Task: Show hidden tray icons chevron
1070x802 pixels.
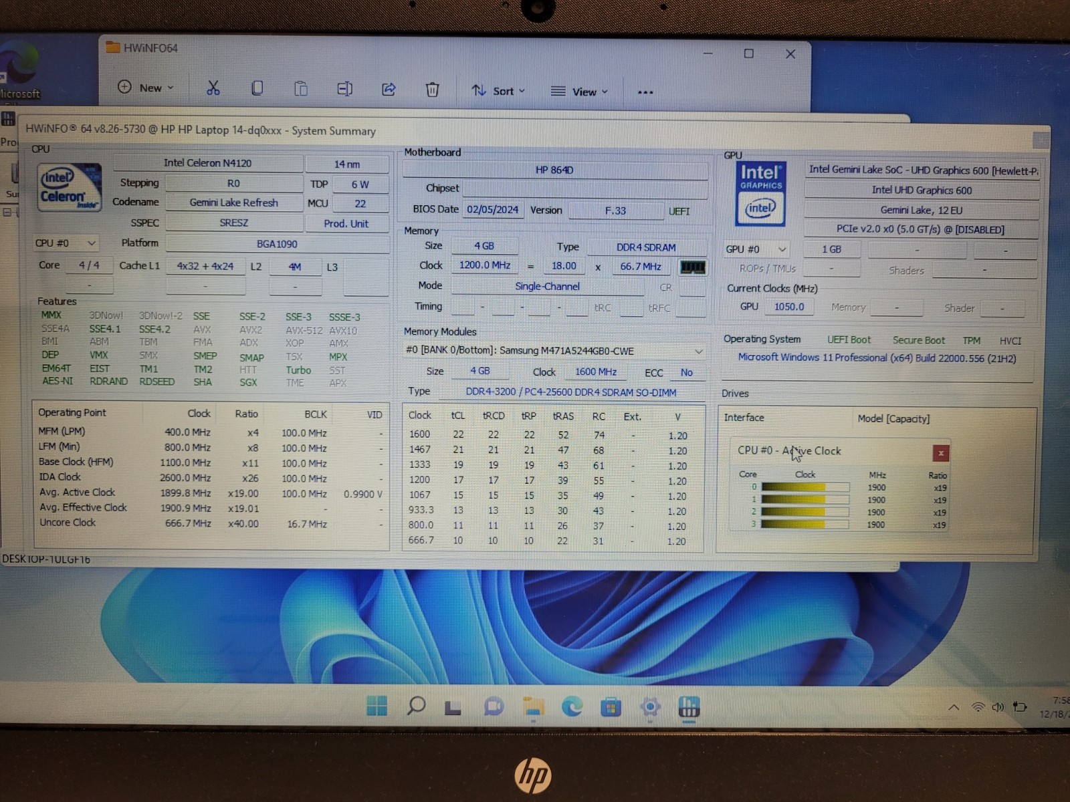Action: click(954, 707)
